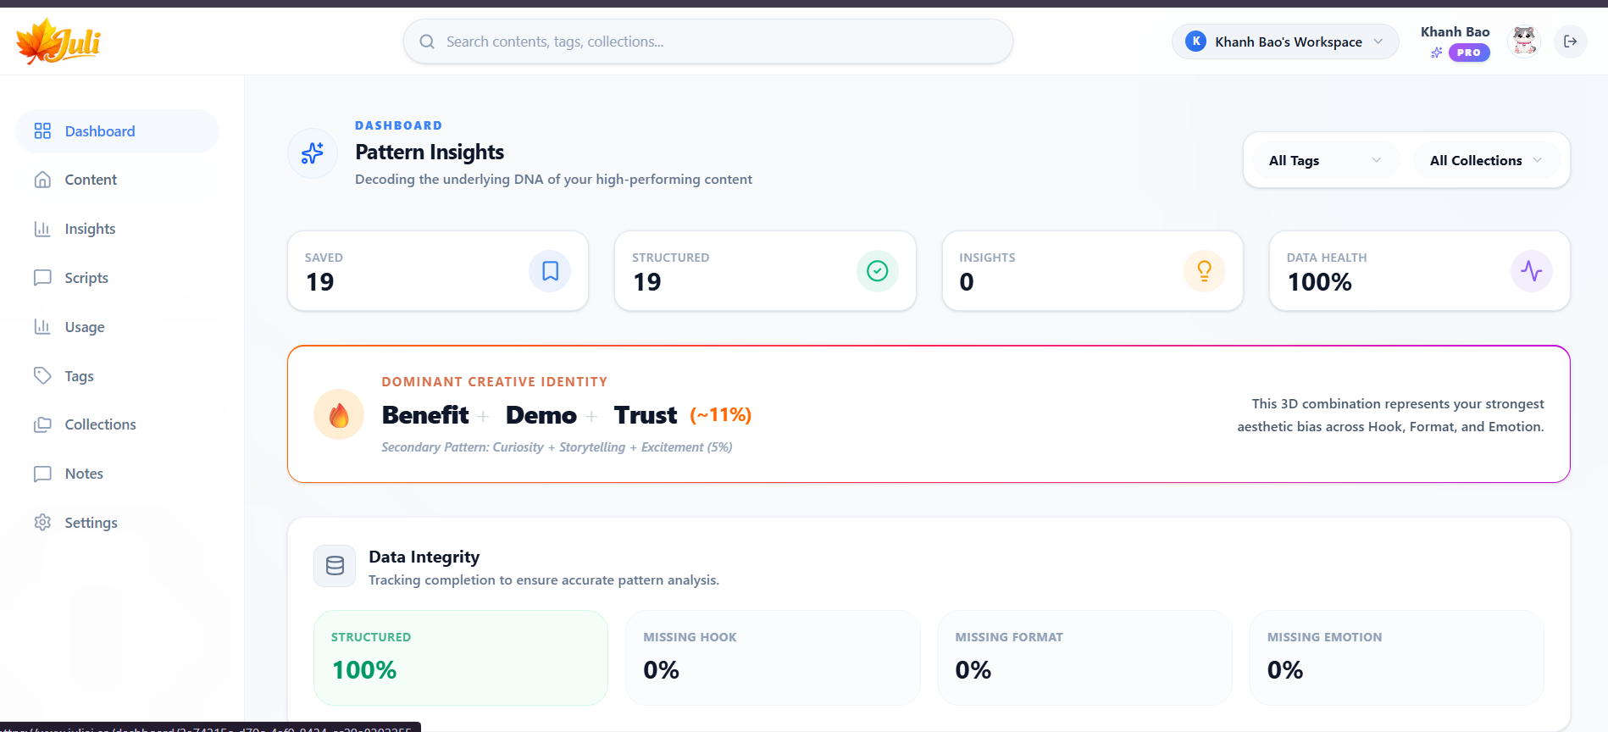This screenshot has height=732, width=1608.
Task: Click the PRO badge under Khanh Bao
Action: [1468, 53]
